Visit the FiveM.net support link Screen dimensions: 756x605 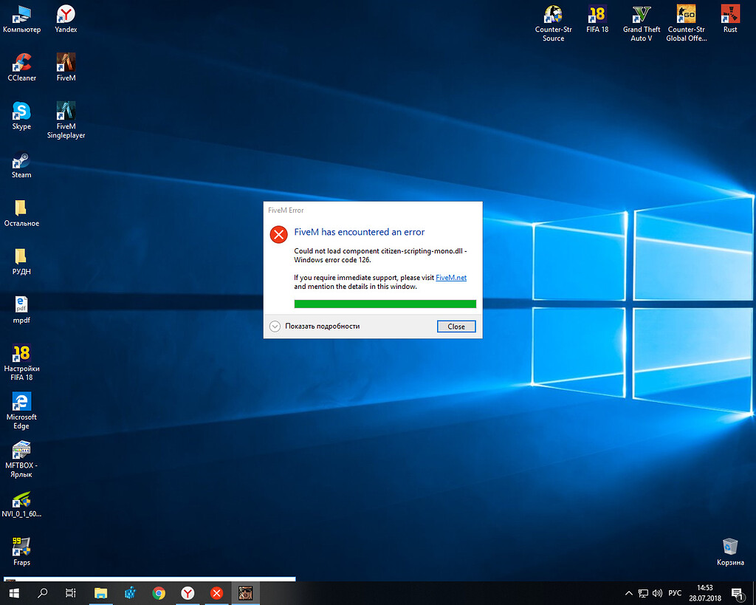(451, 277)
